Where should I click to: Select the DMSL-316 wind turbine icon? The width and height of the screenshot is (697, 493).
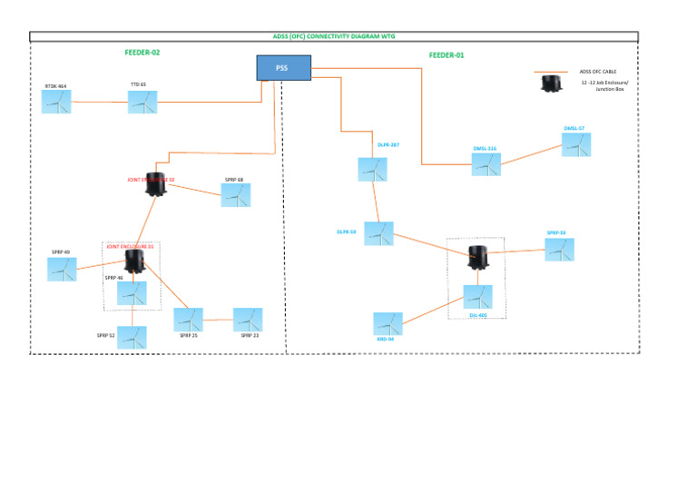486,164
